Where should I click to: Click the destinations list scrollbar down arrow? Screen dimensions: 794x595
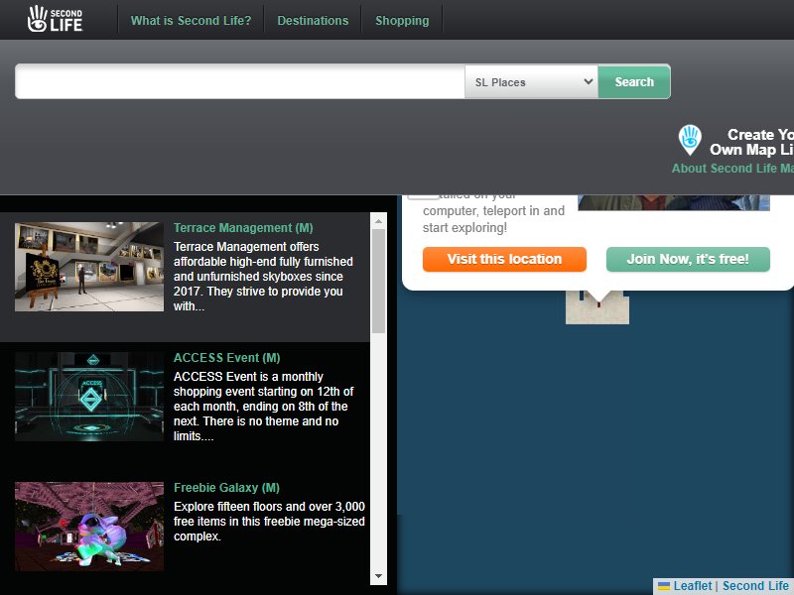[378, 576]
